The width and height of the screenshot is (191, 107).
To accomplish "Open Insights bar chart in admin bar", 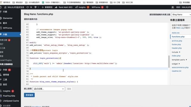I will pyautogui.click(x=82, y=7).
